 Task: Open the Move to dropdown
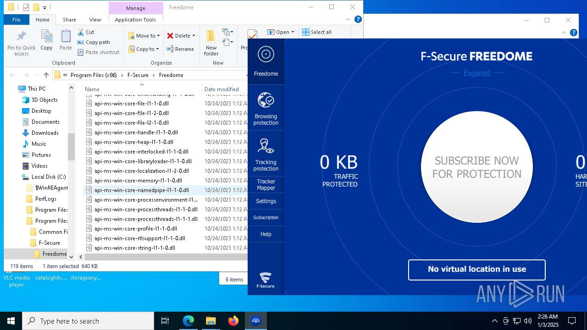144,36
